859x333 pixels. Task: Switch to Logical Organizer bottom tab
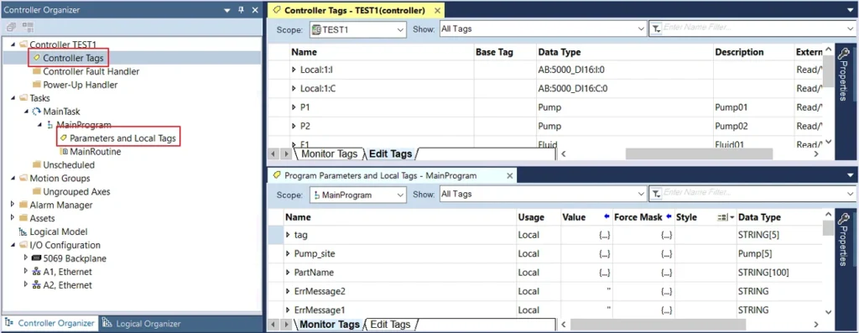[142, 323]
